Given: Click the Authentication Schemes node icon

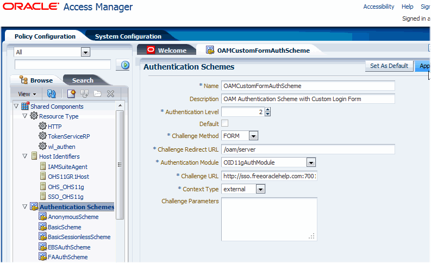Looking at the screenshot, I should [34, 206].
